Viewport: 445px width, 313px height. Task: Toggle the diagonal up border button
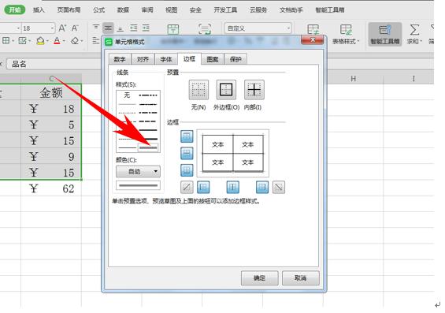tap(187, 187)
